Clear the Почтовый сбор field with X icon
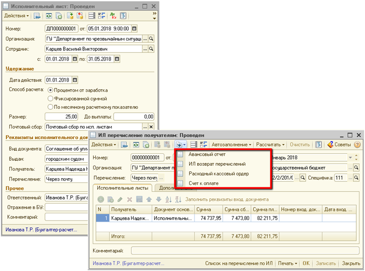This screenshot has height=271, width=365. click(x=151, y=127)
